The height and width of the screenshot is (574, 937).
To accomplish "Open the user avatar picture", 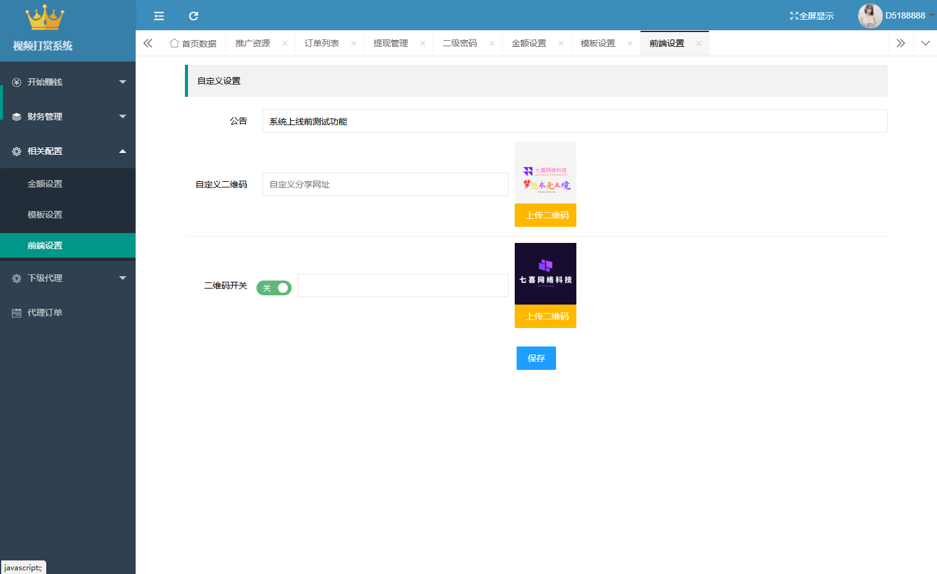I will coord(870,16).
